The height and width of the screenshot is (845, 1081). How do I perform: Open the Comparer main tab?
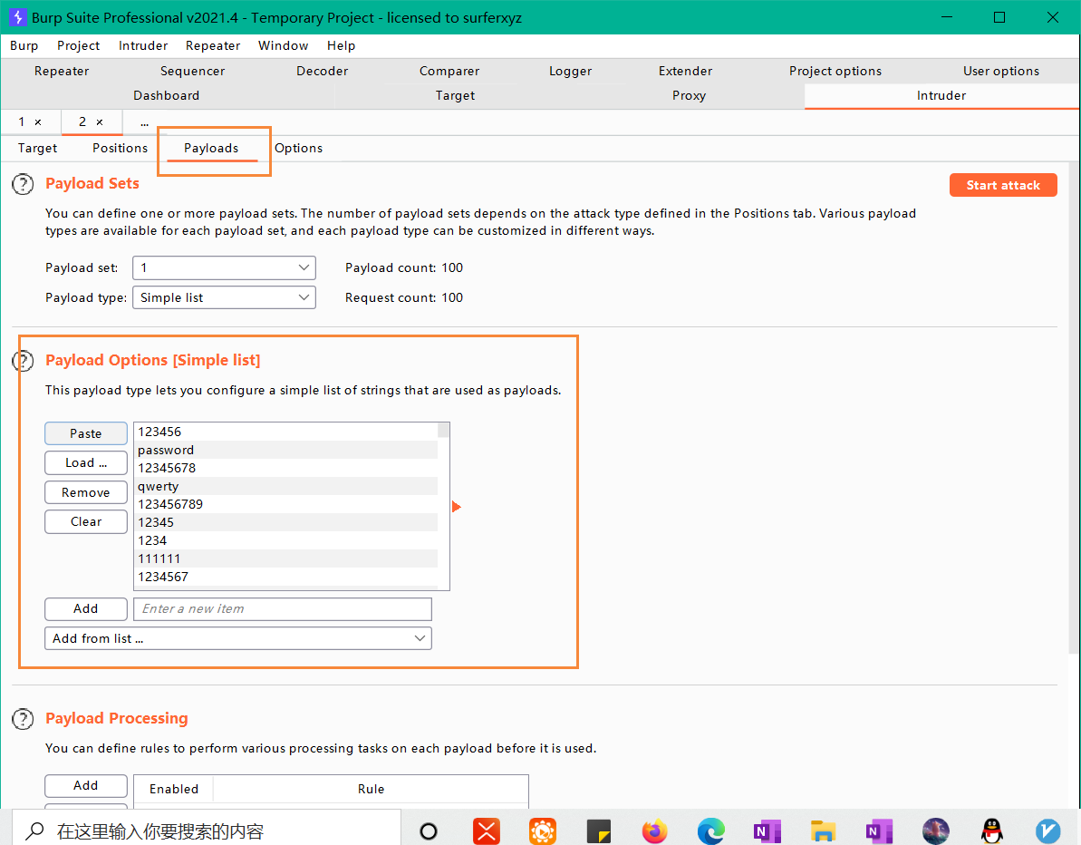click(x=449, y=71)
